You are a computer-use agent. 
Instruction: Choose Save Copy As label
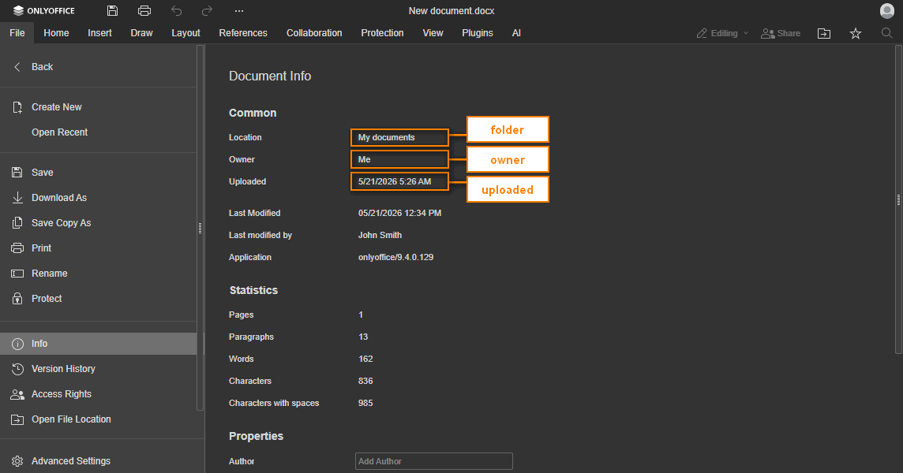(62, 223)
